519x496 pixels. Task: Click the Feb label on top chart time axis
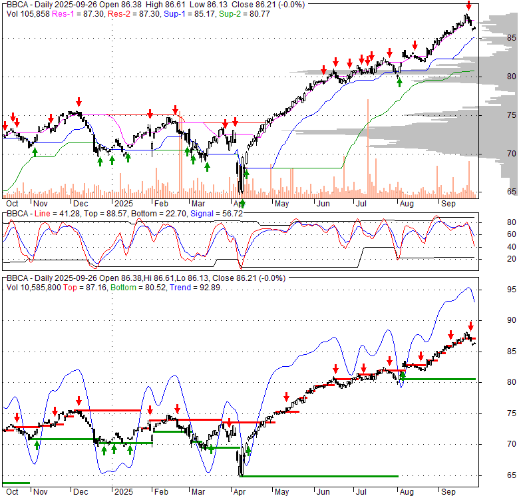tap(161, 203)
